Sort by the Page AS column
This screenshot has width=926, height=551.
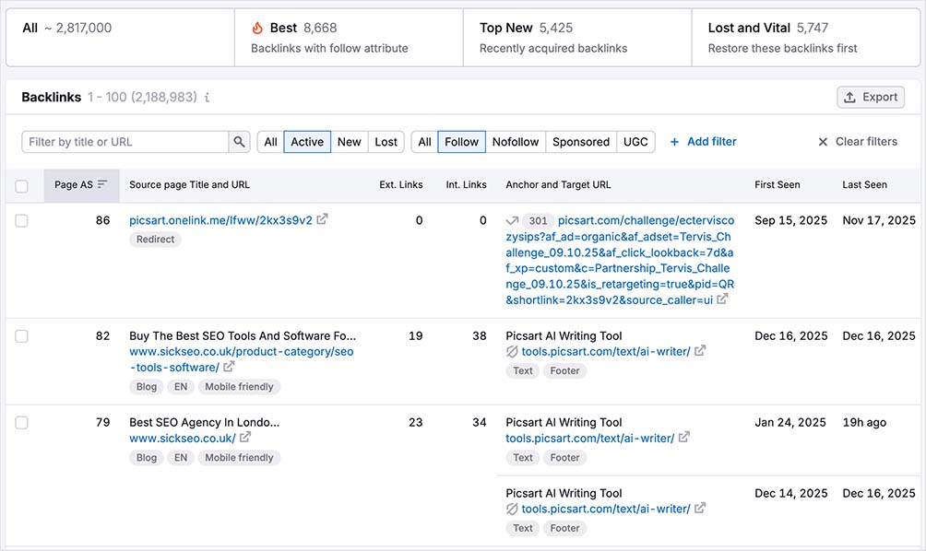pyautogui.click(x=81, y=185)
